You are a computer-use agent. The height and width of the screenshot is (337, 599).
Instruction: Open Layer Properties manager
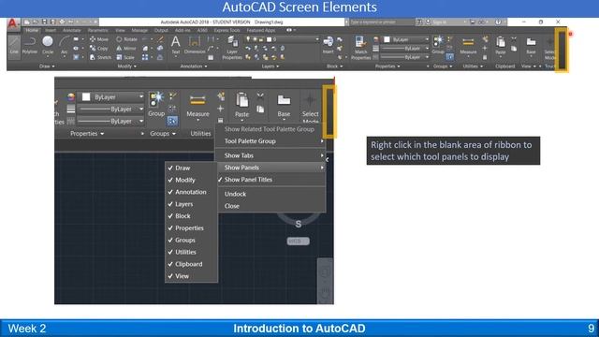[x=232, y=48]
